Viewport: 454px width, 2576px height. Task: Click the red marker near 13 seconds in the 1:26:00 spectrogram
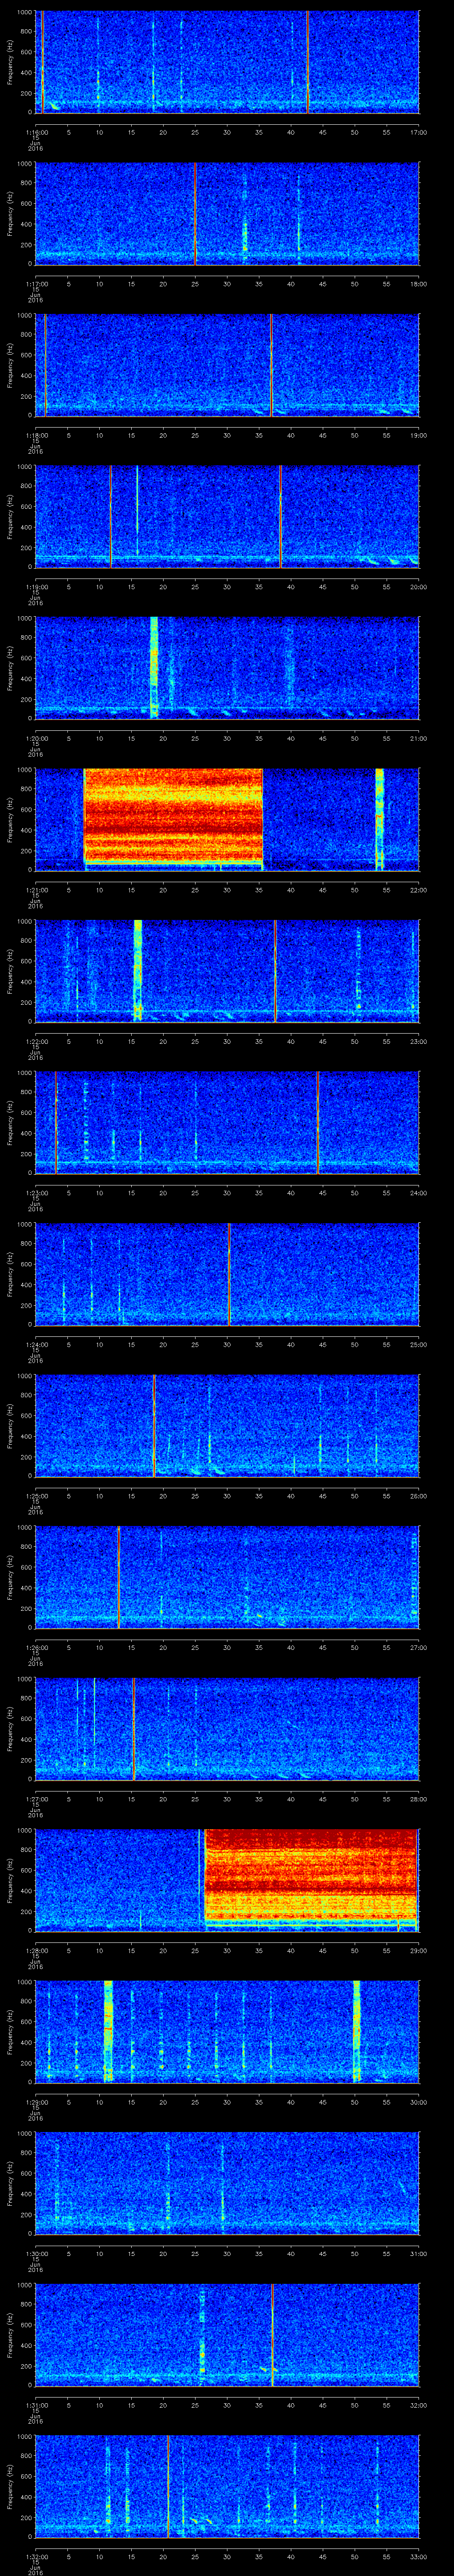pos(118,1577)
